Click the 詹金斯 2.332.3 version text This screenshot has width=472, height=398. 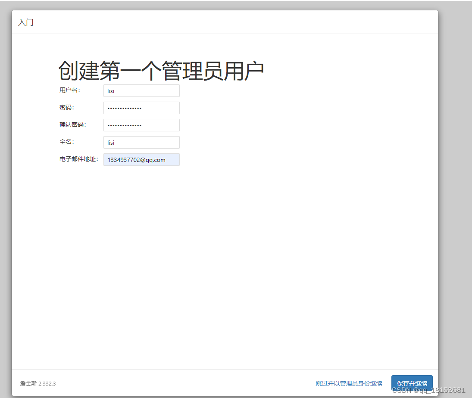[x=38, y=383]
